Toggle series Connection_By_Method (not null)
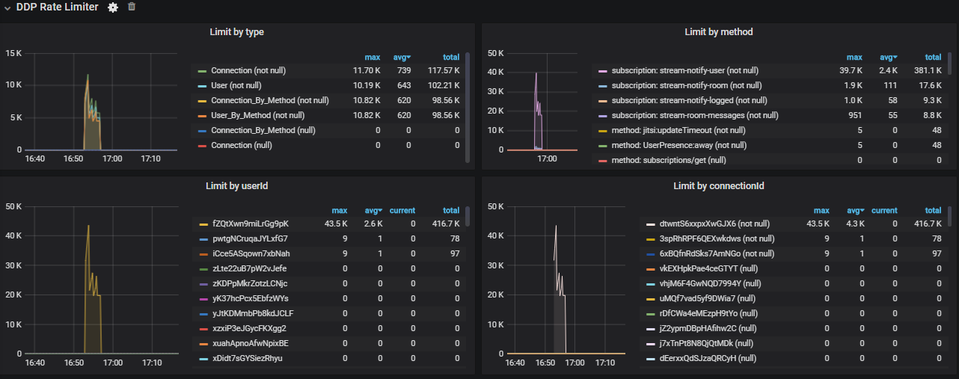959x379 pixels. [270, 100]
